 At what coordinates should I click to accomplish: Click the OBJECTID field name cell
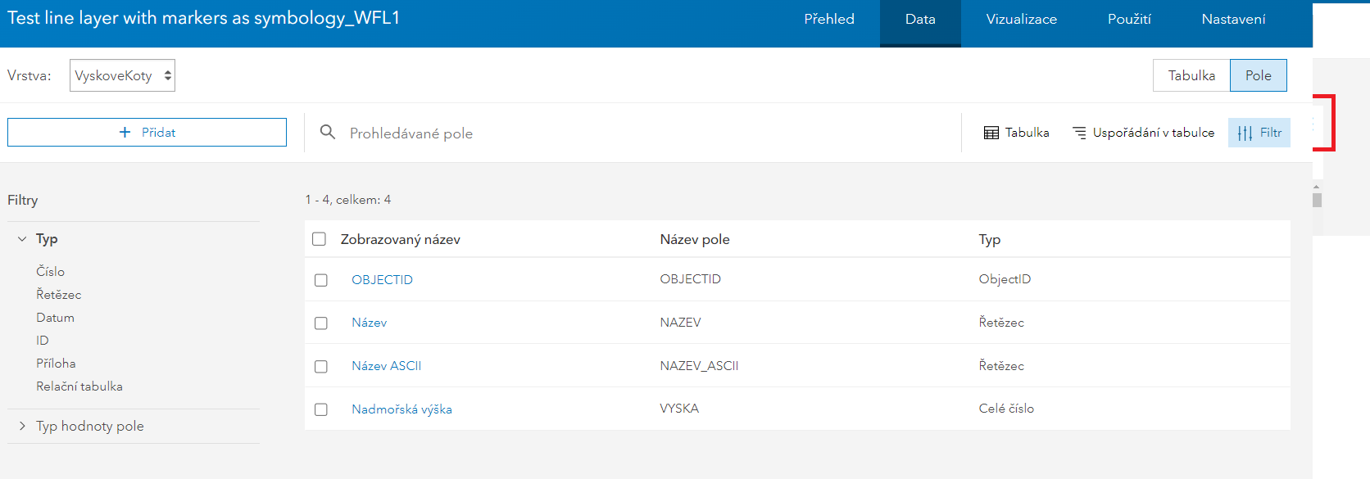pos(690,279)
